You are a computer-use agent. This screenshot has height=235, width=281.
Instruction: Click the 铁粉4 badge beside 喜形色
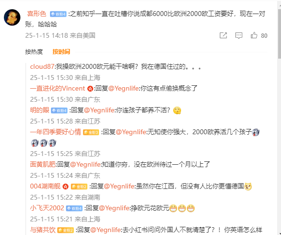[58, 14]
